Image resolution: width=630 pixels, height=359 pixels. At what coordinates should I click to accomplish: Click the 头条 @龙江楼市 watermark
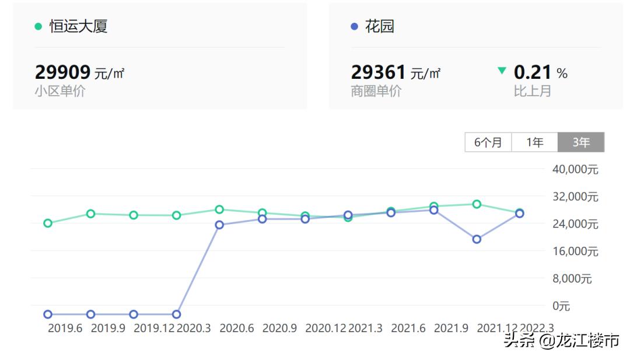(x=561, y=340)
